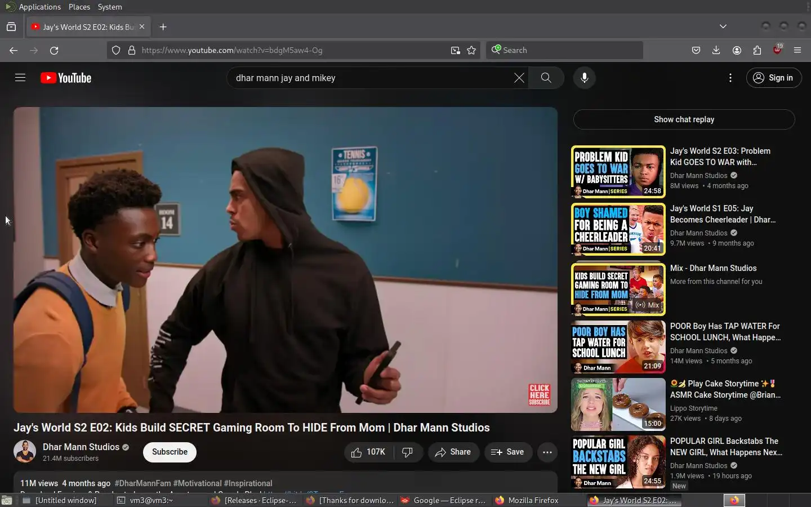Open uBlock Origin extension icon
This screenshot has width=811, height=507.
tap(777, 50)
